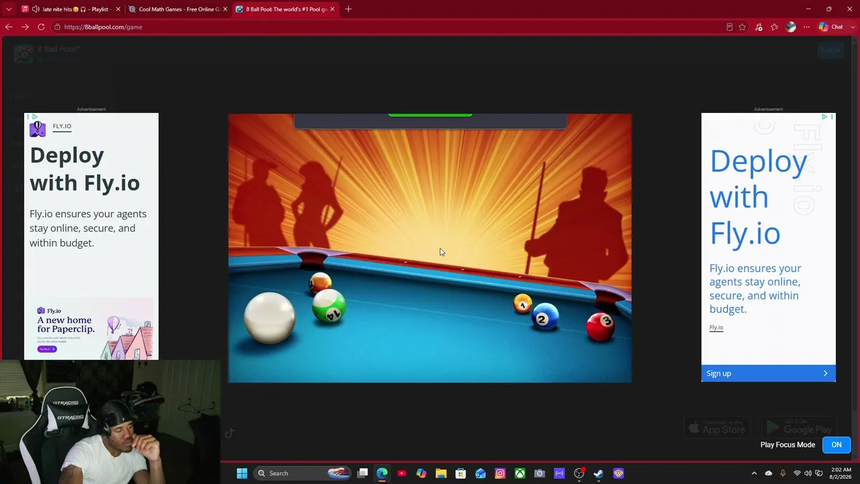860x484 pixels.
Task: Open the browser profile avatar
Action: click(x=791, y=27)
